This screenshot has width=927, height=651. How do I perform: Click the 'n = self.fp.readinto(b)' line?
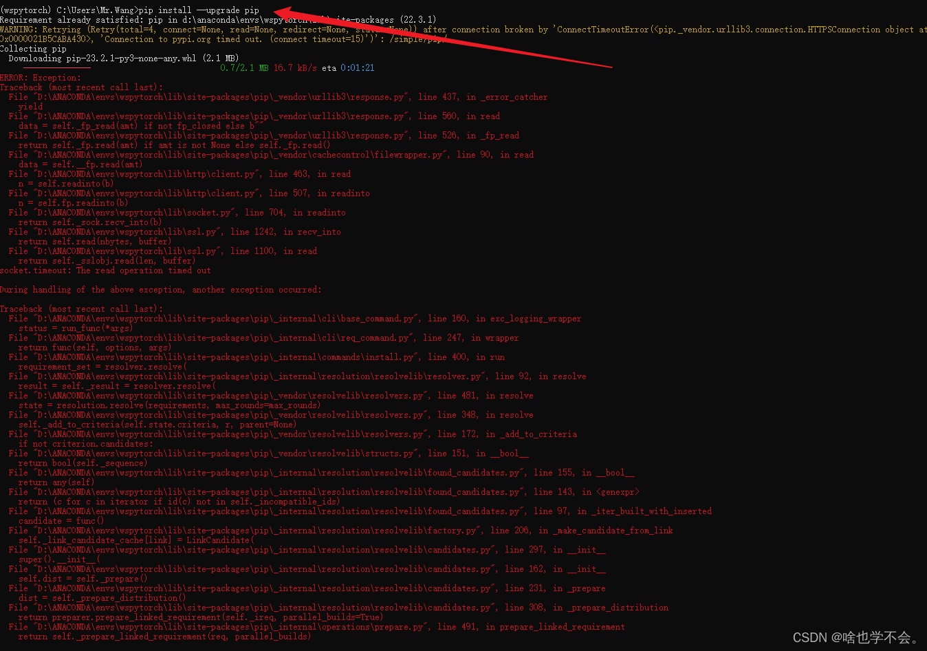coord(74,203)
